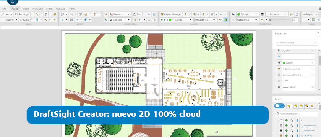Viewport: 321px width, 137px height.
Task: Collapse the Layers panel
Action: pos(318,99)
